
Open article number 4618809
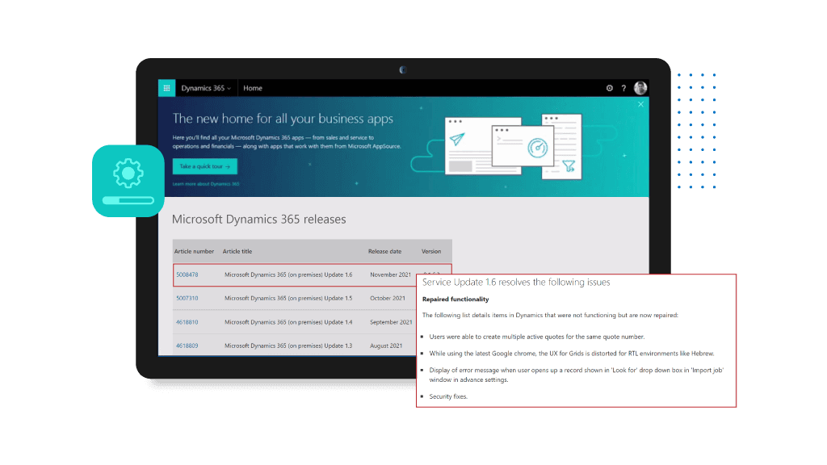point(187,346)
